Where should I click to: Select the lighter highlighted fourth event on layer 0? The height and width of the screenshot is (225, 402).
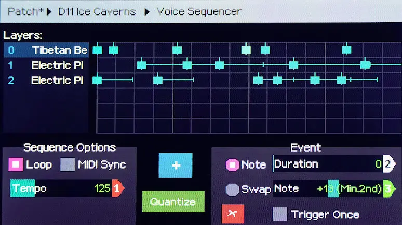pos(246,50)
